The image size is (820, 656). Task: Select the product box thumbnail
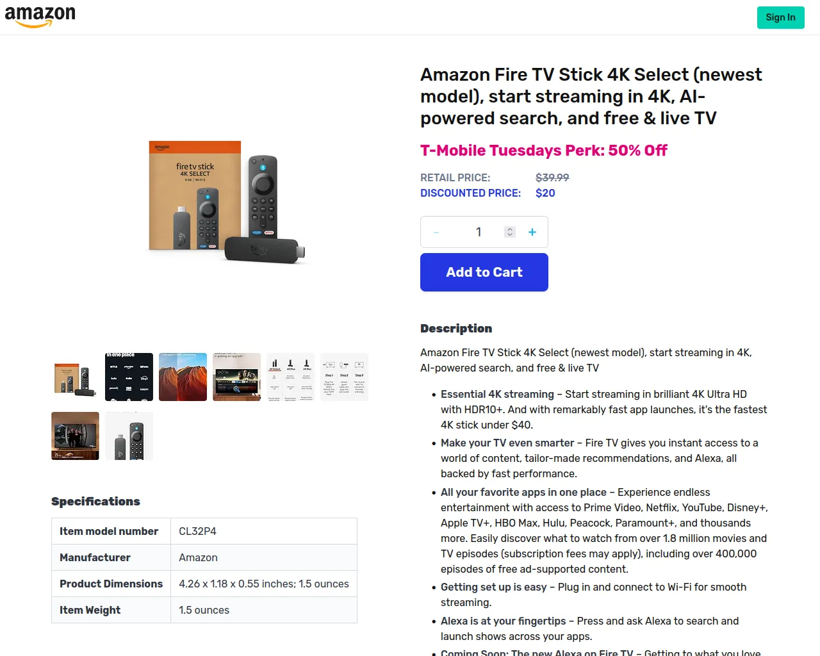[x=75, y=377]
